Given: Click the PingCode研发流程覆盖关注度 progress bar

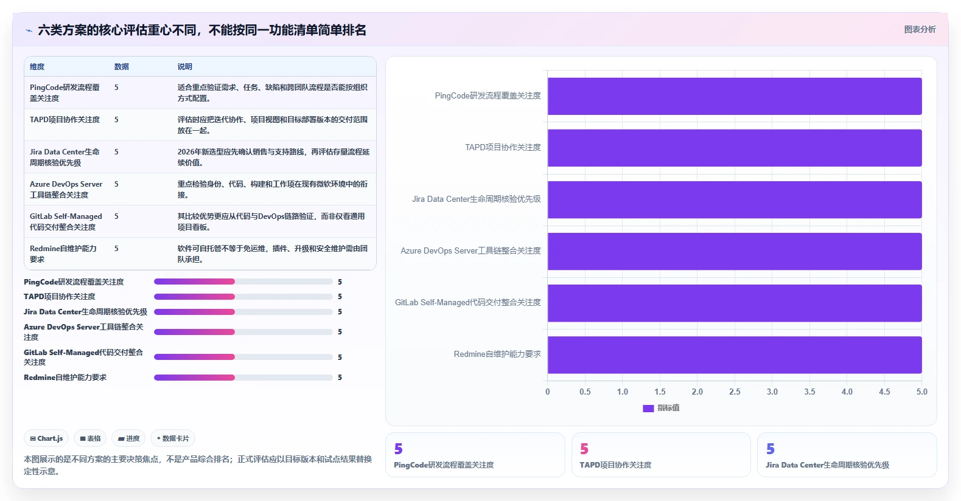Looking at the screenshot, I should 243,282.
